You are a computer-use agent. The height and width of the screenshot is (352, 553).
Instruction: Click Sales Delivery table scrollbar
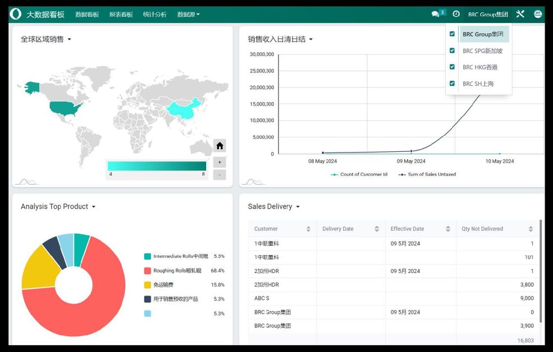point(541,270)
